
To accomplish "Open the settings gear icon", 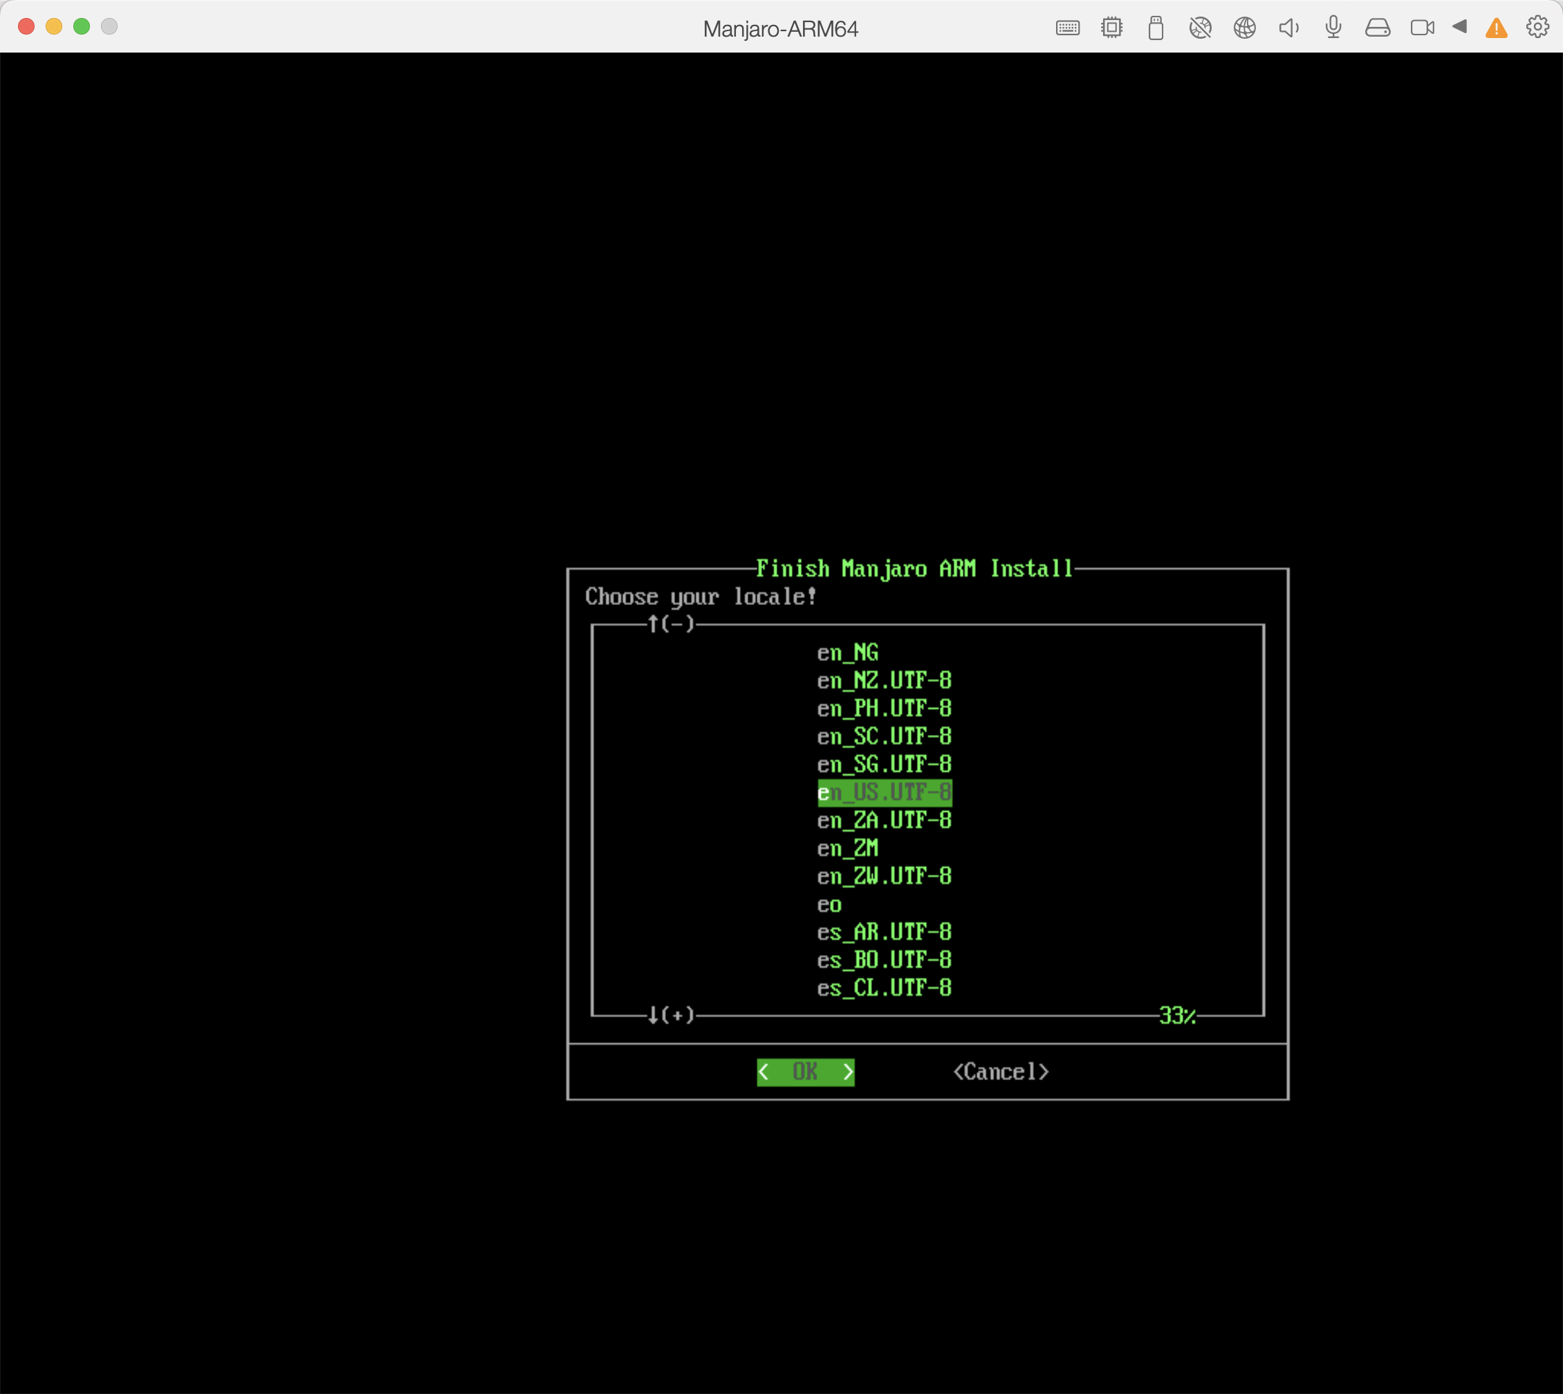I will click(x=1537, y=27).
